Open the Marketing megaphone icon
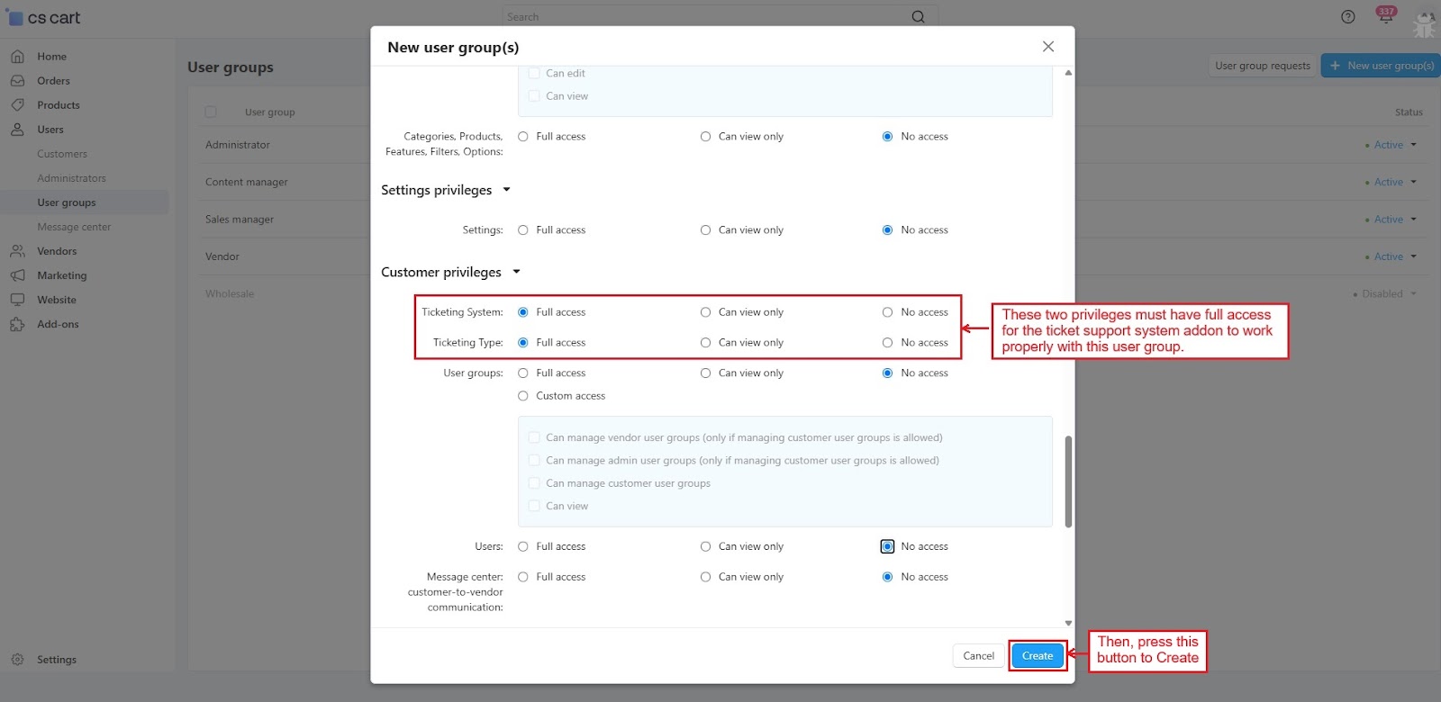 click(x=17, y=275)
